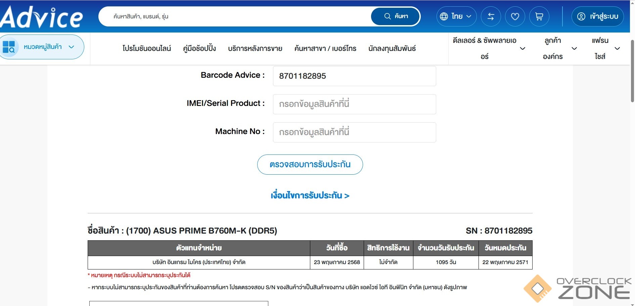Open โปรโมชันออนไลน์ menu item

click(x=147, y=49)
